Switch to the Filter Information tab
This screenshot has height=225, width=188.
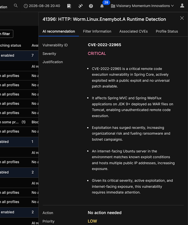[97, 31]
